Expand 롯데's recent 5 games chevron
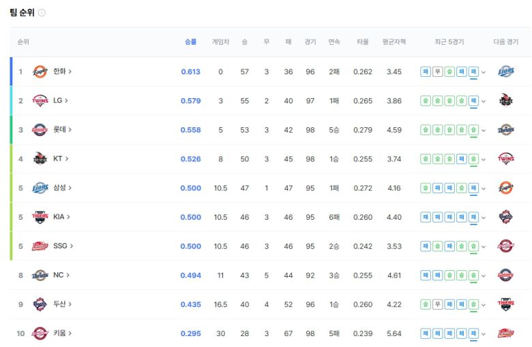Image resolution: width=532 pixels, height=347 pixels. (x=484, y=130)
